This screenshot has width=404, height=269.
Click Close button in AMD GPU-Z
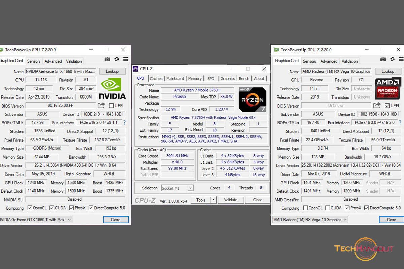coord(391,220)
